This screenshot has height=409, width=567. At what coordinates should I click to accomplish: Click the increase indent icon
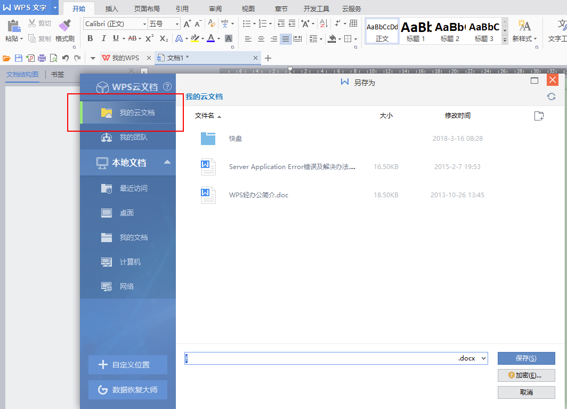pos(292,23)
